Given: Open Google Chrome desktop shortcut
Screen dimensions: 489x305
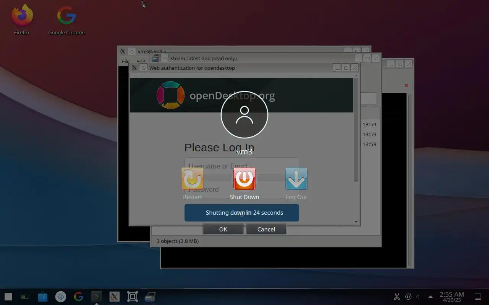Looking at the screenshot, I should point(66,20).
